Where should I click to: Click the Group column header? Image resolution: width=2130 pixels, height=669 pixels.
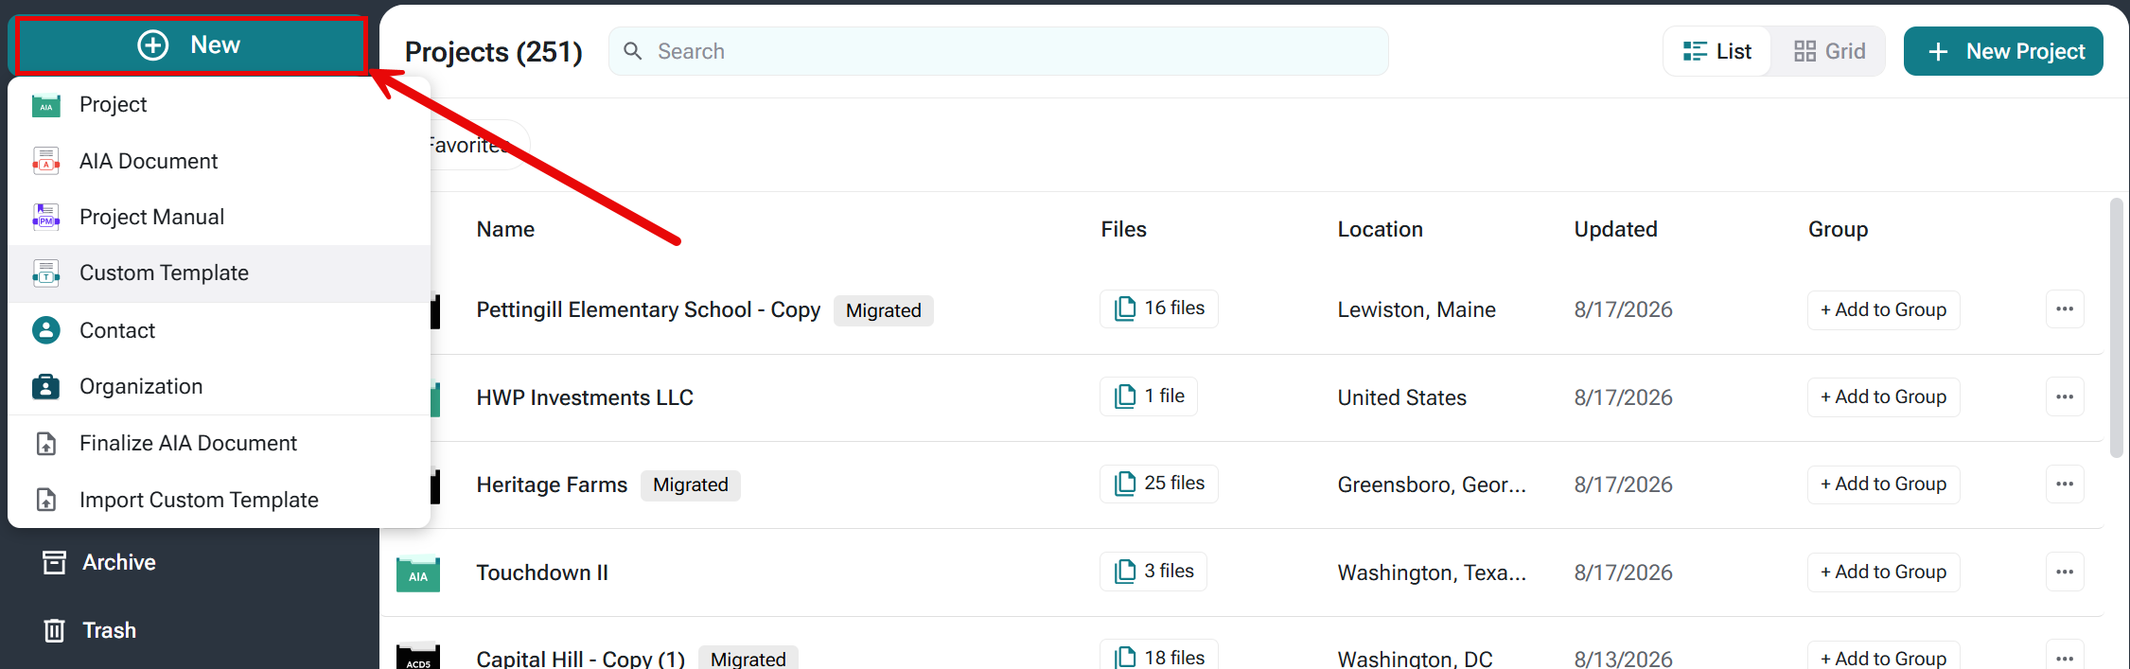click(1838, 229)
